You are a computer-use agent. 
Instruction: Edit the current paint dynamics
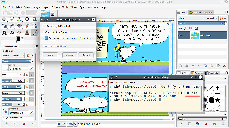point(31,113)
